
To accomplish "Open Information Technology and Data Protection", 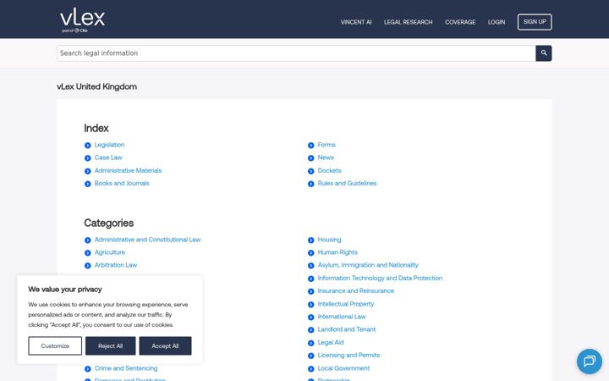I will pos(381,278).
